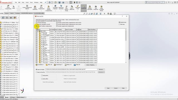The width and height of the screenshot is (178, 100).
Task: Click the Rebuild traffic-light icon
Action: coord(75,2)
